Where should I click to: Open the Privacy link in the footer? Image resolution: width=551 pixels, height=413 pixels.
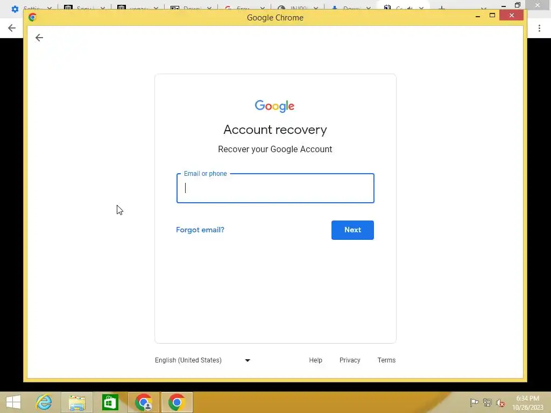(x=350, y=360)
